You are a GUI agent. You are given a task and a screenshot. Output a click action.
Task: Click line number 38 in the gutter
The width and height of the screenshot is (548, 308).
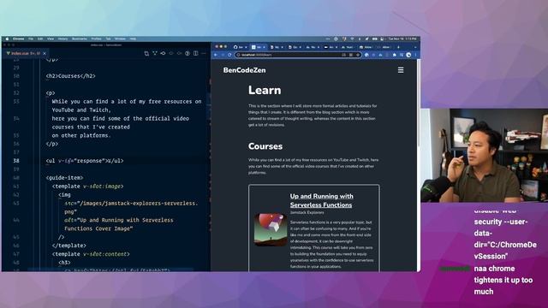tap(16, 161)
